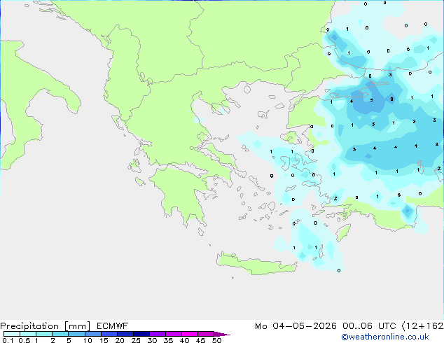The height and width of the screenshot is (343, 444).
Task: Click the 'Mo 04-05-2026' forecast date text
Action: (x=296, y=326)
